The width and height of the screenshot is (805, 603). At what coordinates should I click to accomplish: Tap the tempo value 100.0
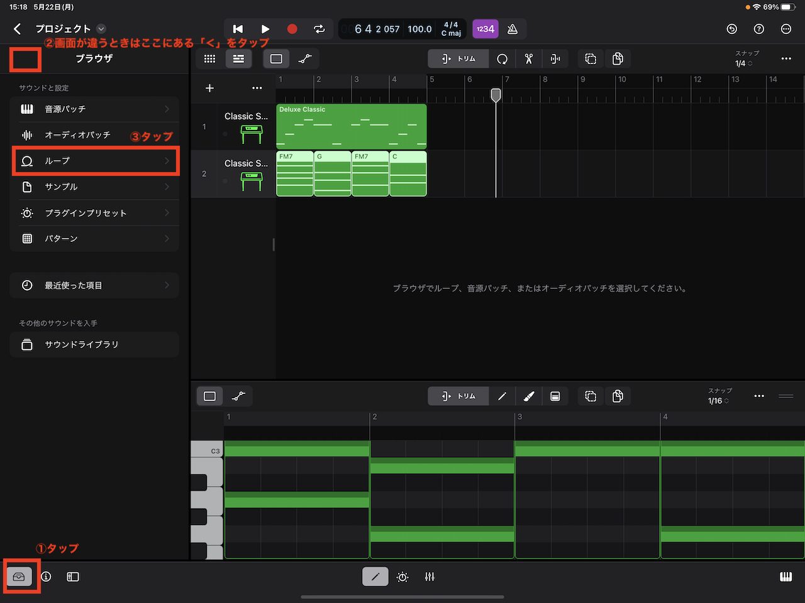(x=419, y=29)
